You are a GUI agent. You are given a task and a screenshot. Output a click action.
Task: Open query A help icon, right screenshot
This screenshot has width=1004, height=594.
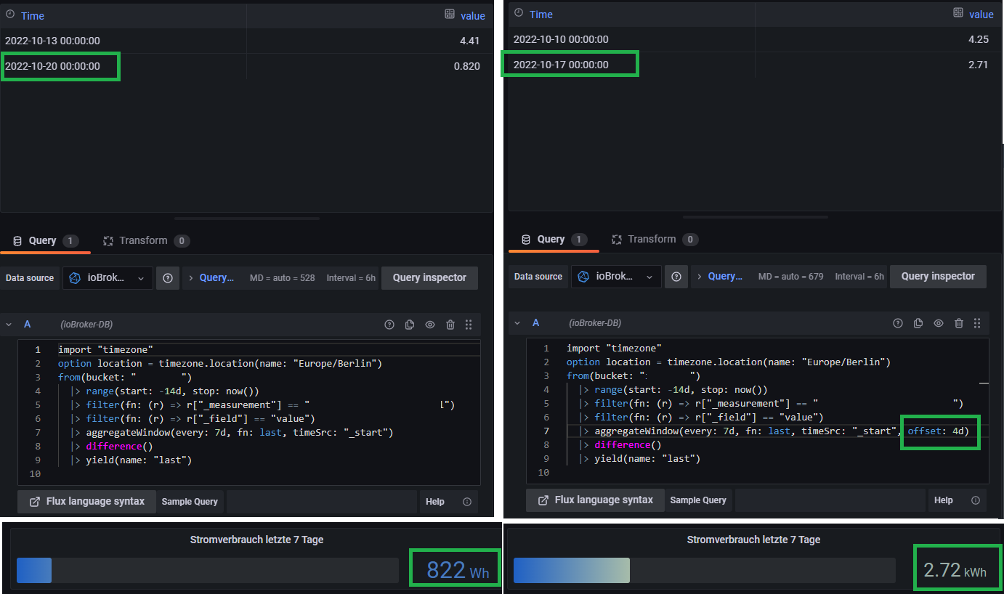[898, 323]
